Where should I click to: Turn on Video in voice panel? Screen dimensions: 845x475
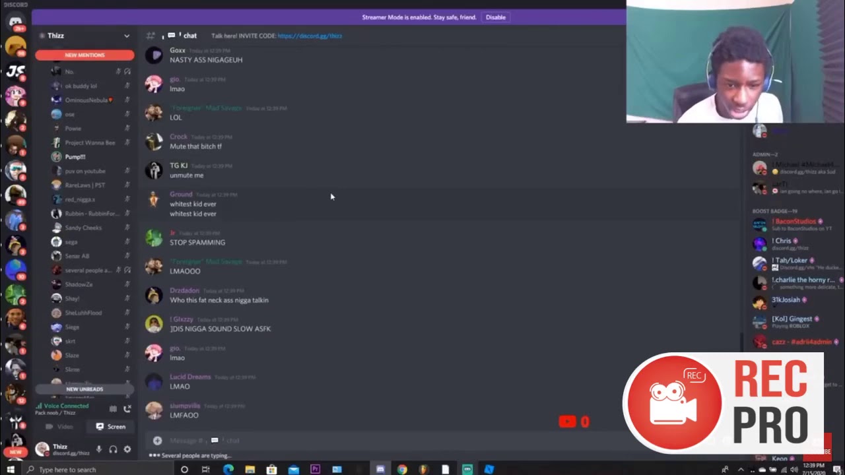[59, 427]
